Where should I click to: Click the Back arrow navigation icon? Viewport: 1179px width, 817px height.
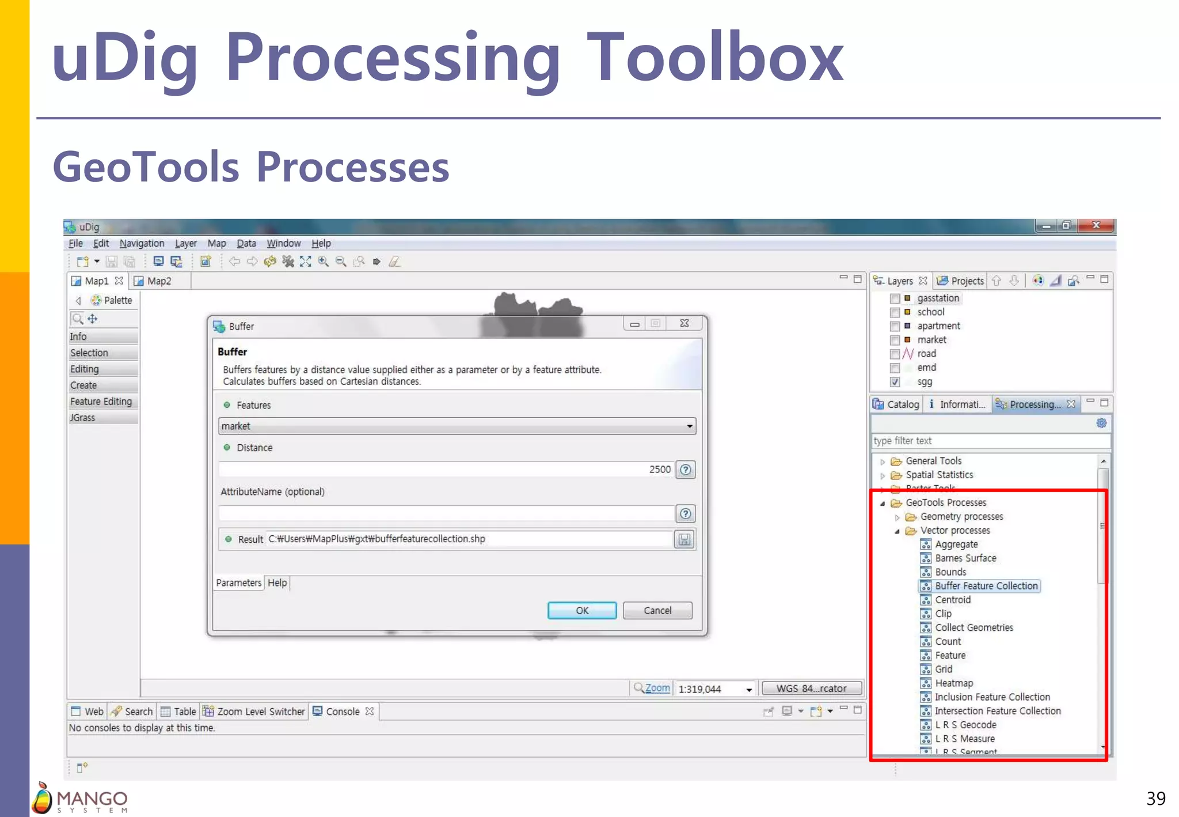(234, 262)
